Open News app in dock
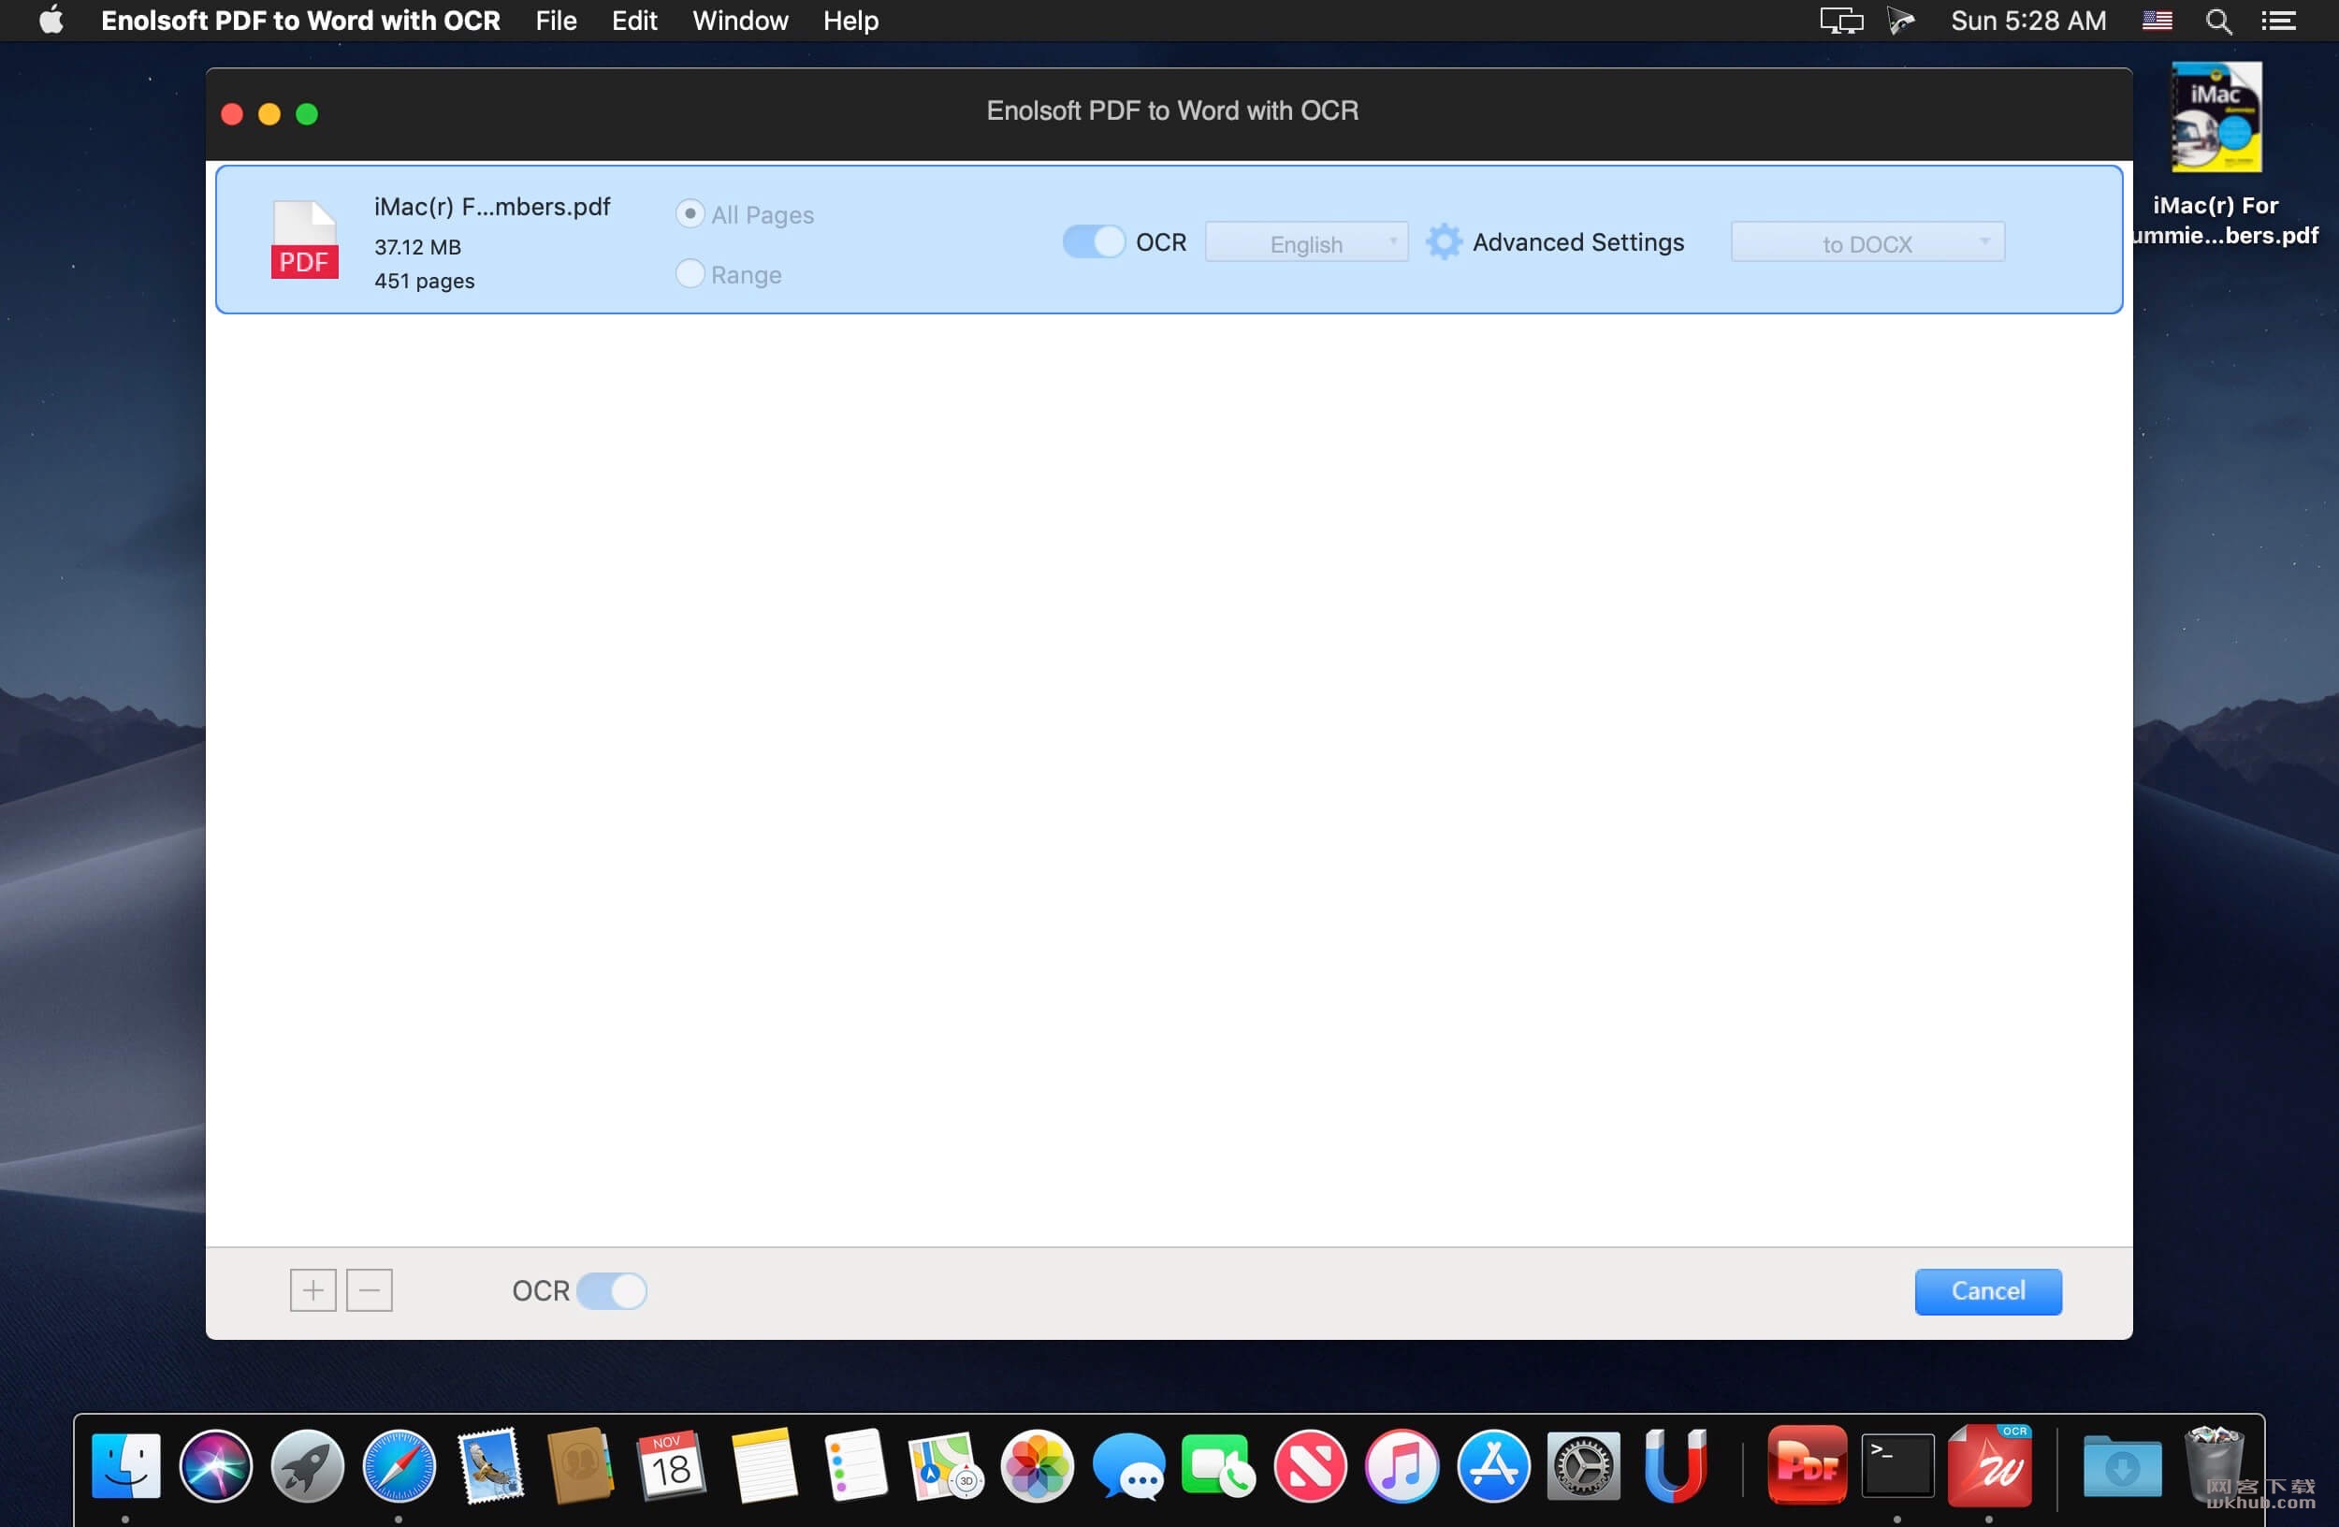Image resolution: width=2339 pixels, height=1527 pixels. (1310, 1466)
